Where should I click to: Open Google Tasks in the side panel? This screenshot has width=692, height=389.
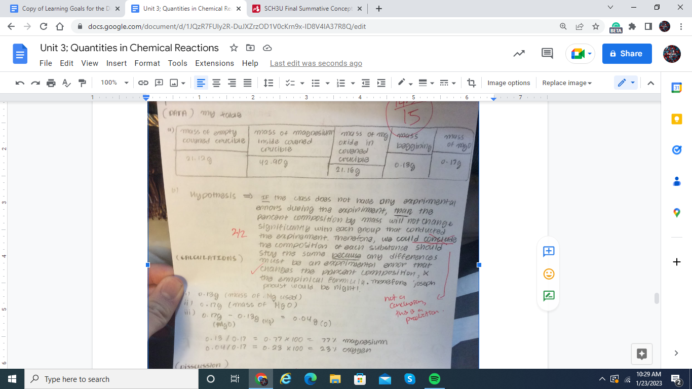click(x=676, y=150)
